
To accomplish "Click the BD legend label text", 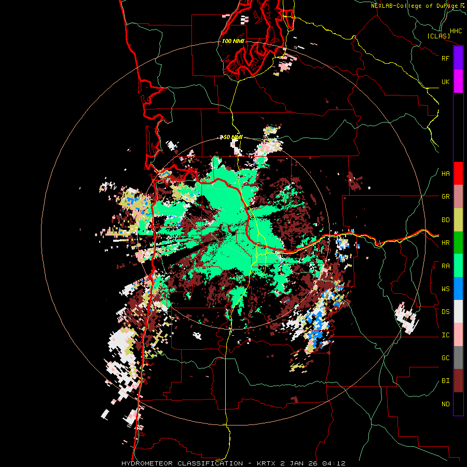I will point(445,220).
